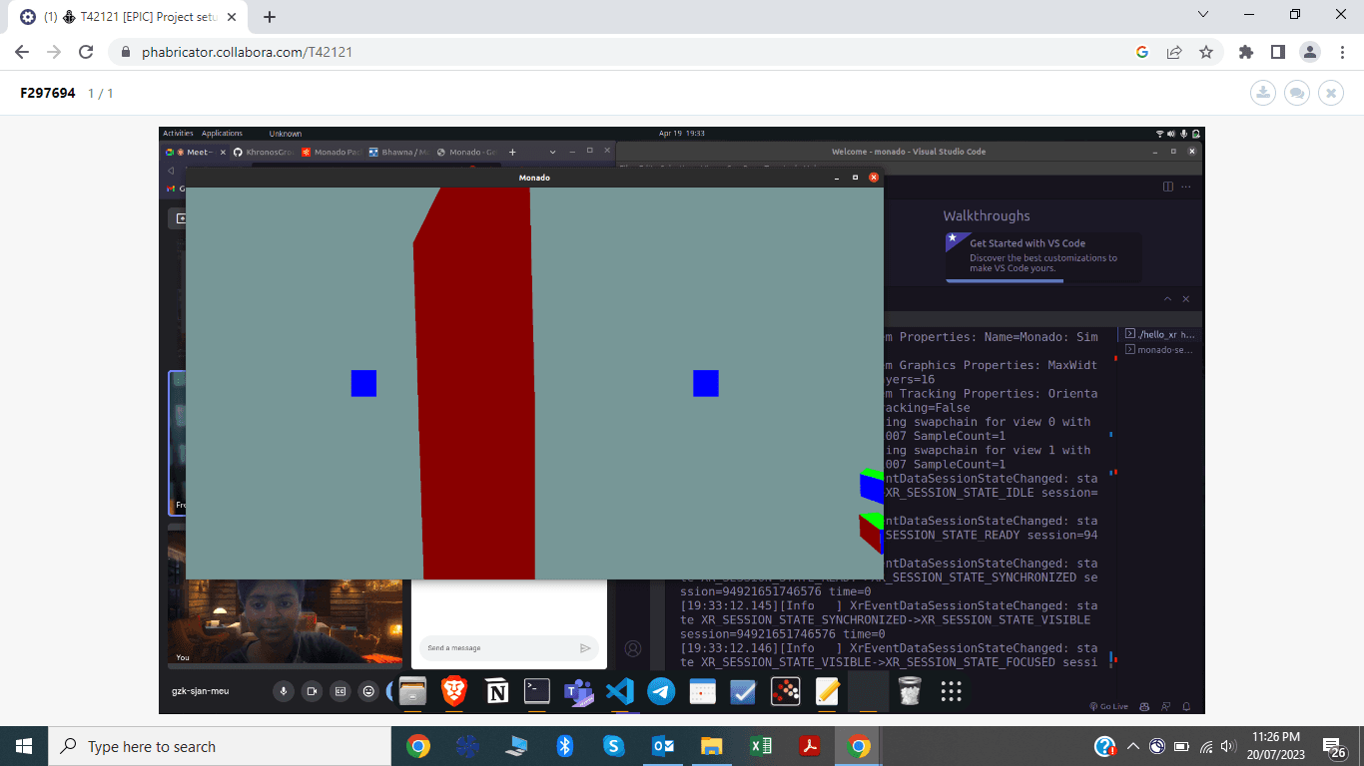Click the '1 / 1' image counter
The image size is (1364, 766).
tap(101, 93)
